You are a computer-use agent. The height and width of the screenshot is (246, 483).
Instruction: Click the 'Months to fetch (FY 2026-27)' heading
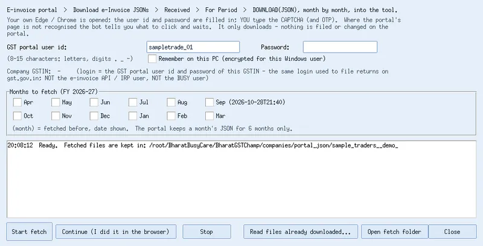[54, 92]
